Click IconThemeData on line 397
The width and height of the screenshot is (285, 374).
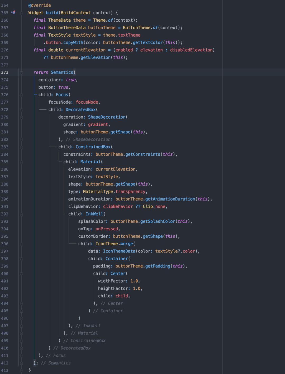pyautogui.click(x=119, y=251)
